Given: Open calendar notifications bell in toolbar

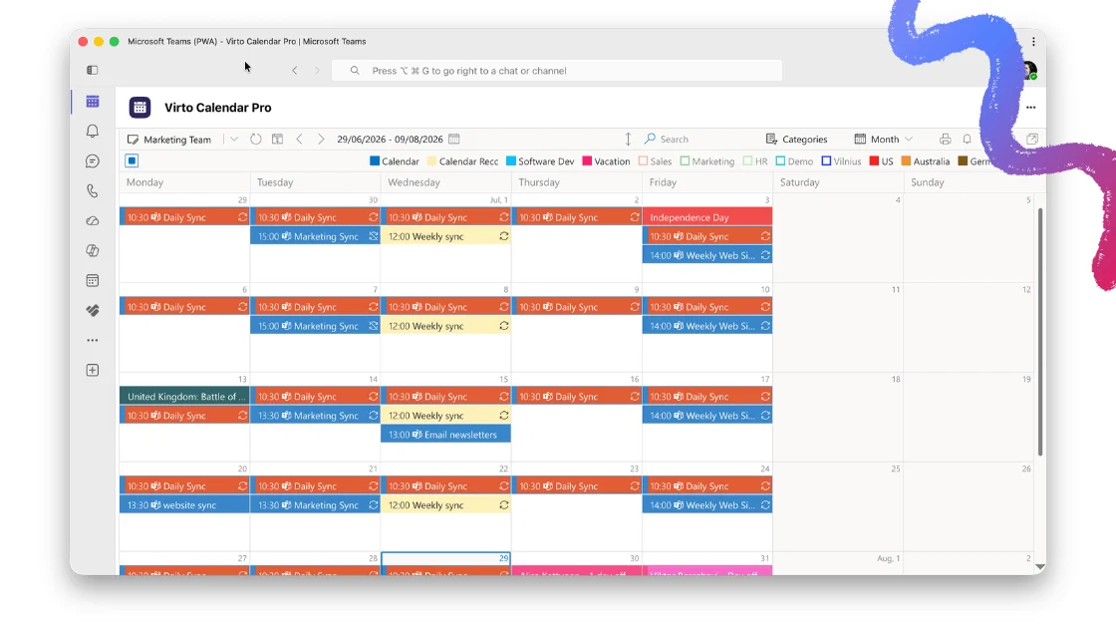Looking at the screenshot, I should (x=968, y=139).
